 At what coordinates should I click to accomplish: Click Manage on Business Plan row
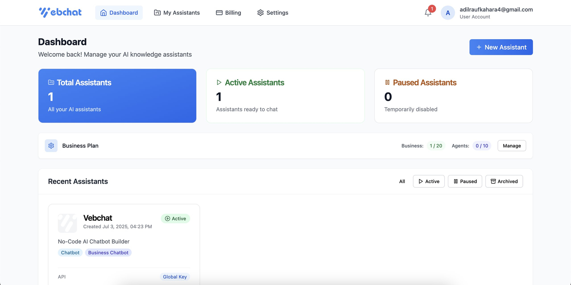512,146
